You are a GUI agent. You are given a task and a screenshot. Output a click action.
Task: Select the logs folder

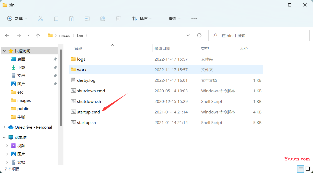pos(166,59)
